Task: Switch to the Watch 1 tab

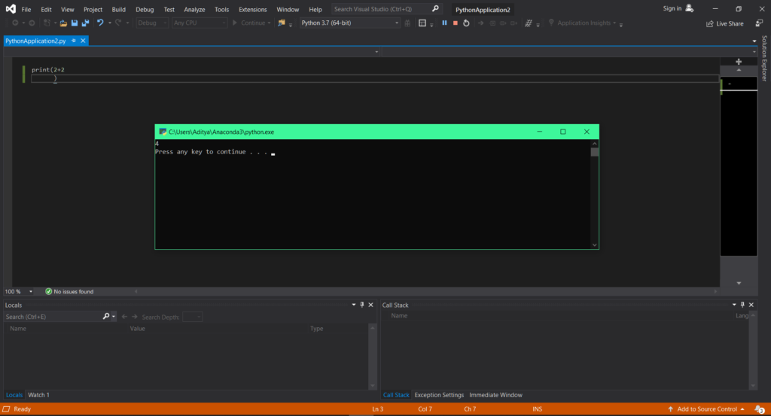Action: pyautogui.click(x=38, y=395)
